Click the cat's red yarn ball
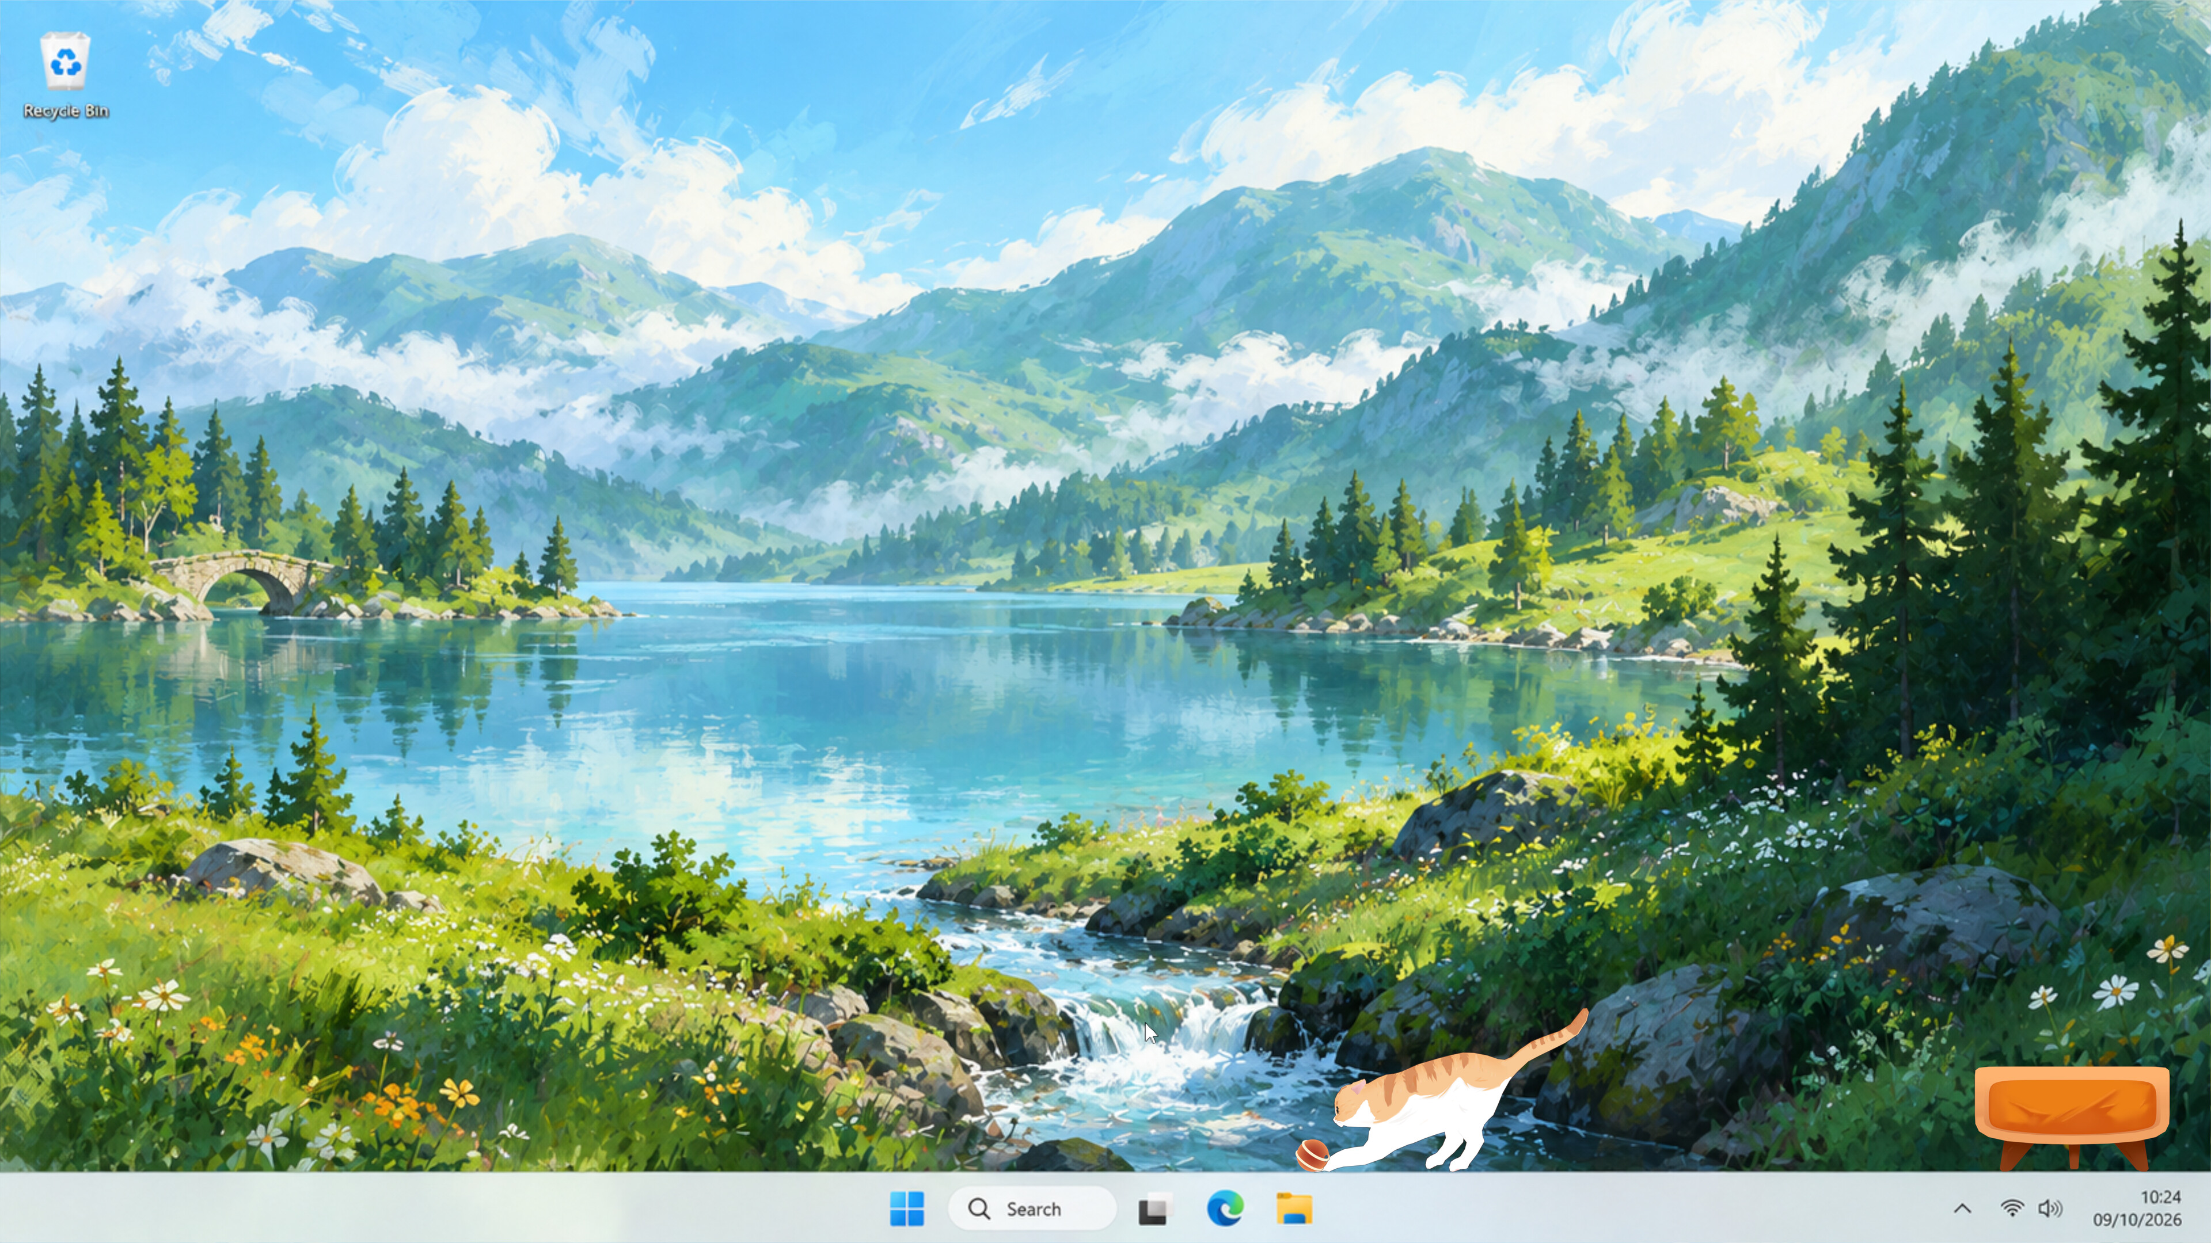Image resolution: width=2211 pixels, height=1243 pixels. 1312,1154
